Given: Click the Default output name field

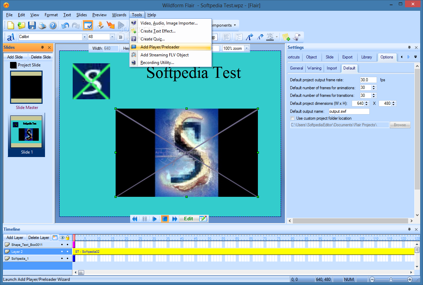Looking at the screenshot, I should coord(349,111).
